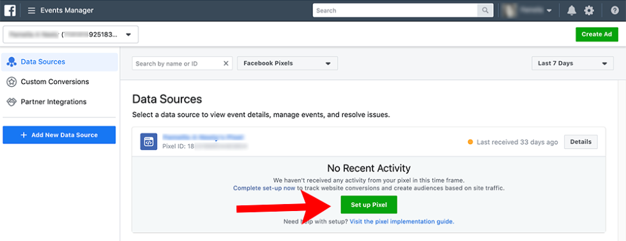Click the blurred pixel name link

203,137
